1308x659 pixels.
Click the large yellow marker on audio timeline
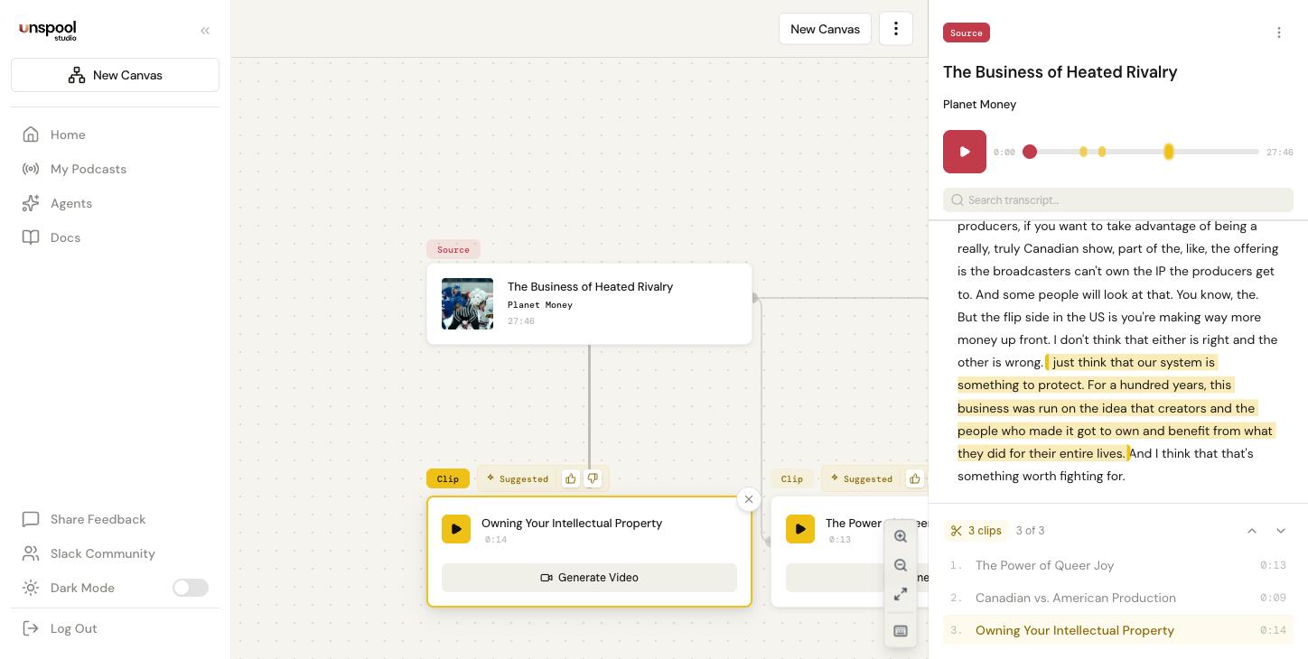coord(1168,152)
